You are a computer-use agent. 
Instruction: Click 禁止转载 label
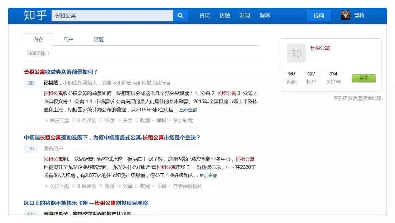[183, 120]
